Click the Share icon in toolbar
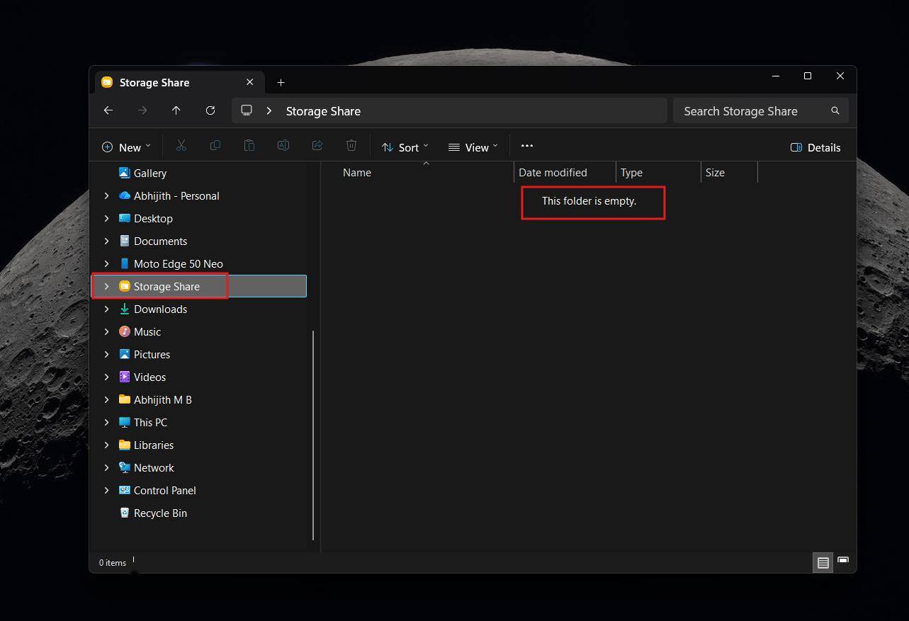909x621 pixels. click(x=317, y=146)
